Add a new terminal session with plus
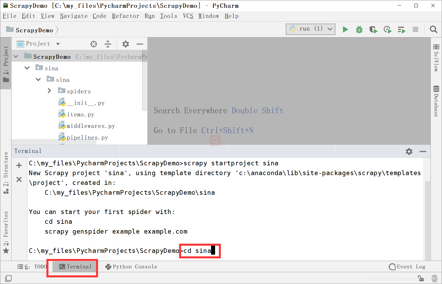 (x=19, y=165)
